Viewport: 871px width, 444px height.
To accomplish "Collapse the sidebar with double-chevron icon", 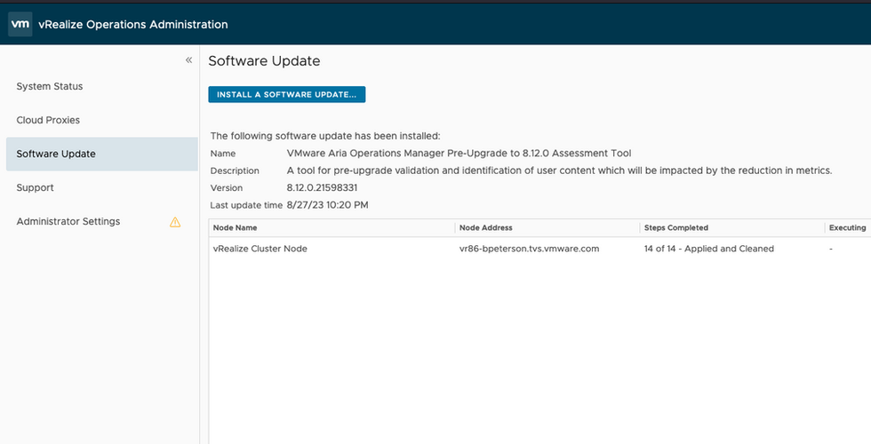I will click(188, 60).
